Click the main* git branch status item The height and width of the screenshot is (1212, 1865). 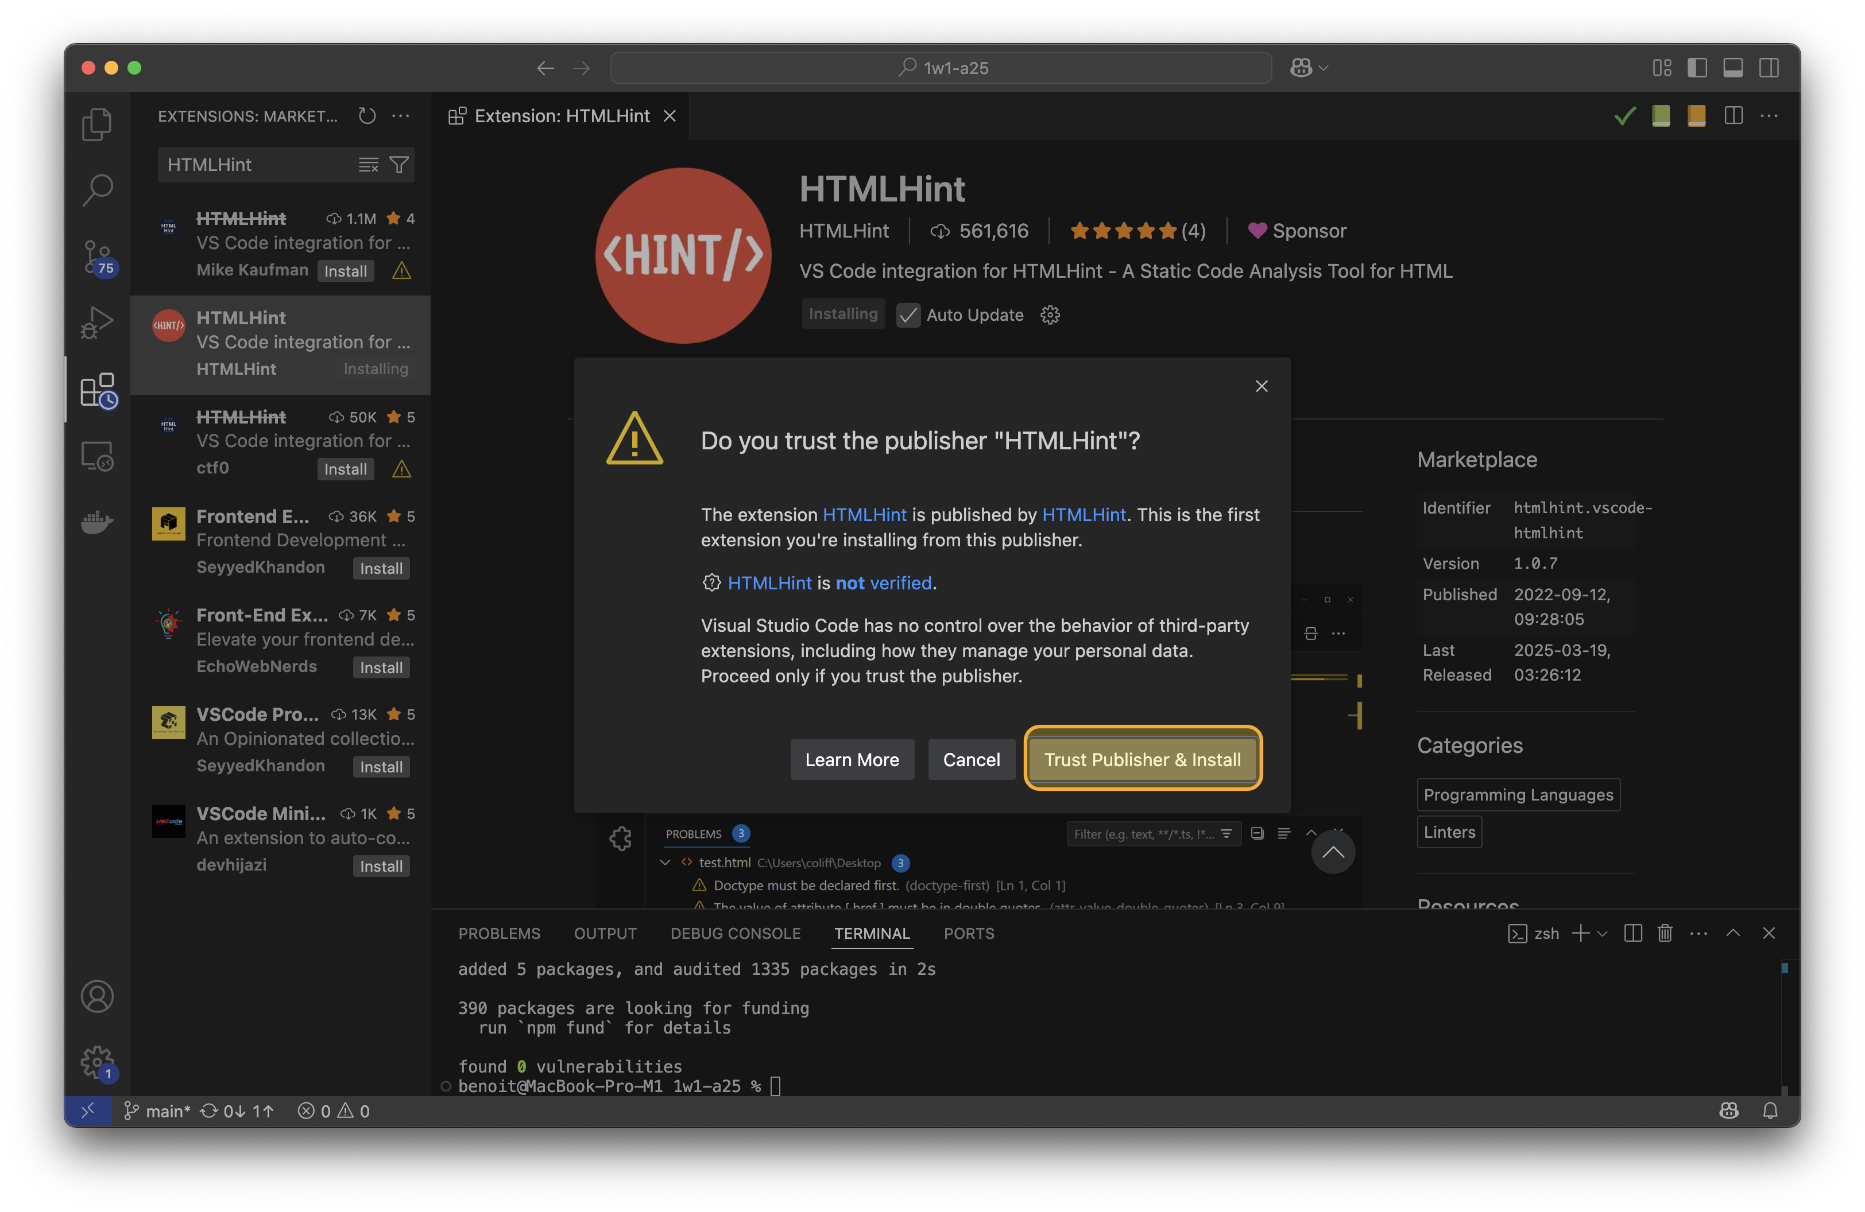click(x=157, y=1111)
